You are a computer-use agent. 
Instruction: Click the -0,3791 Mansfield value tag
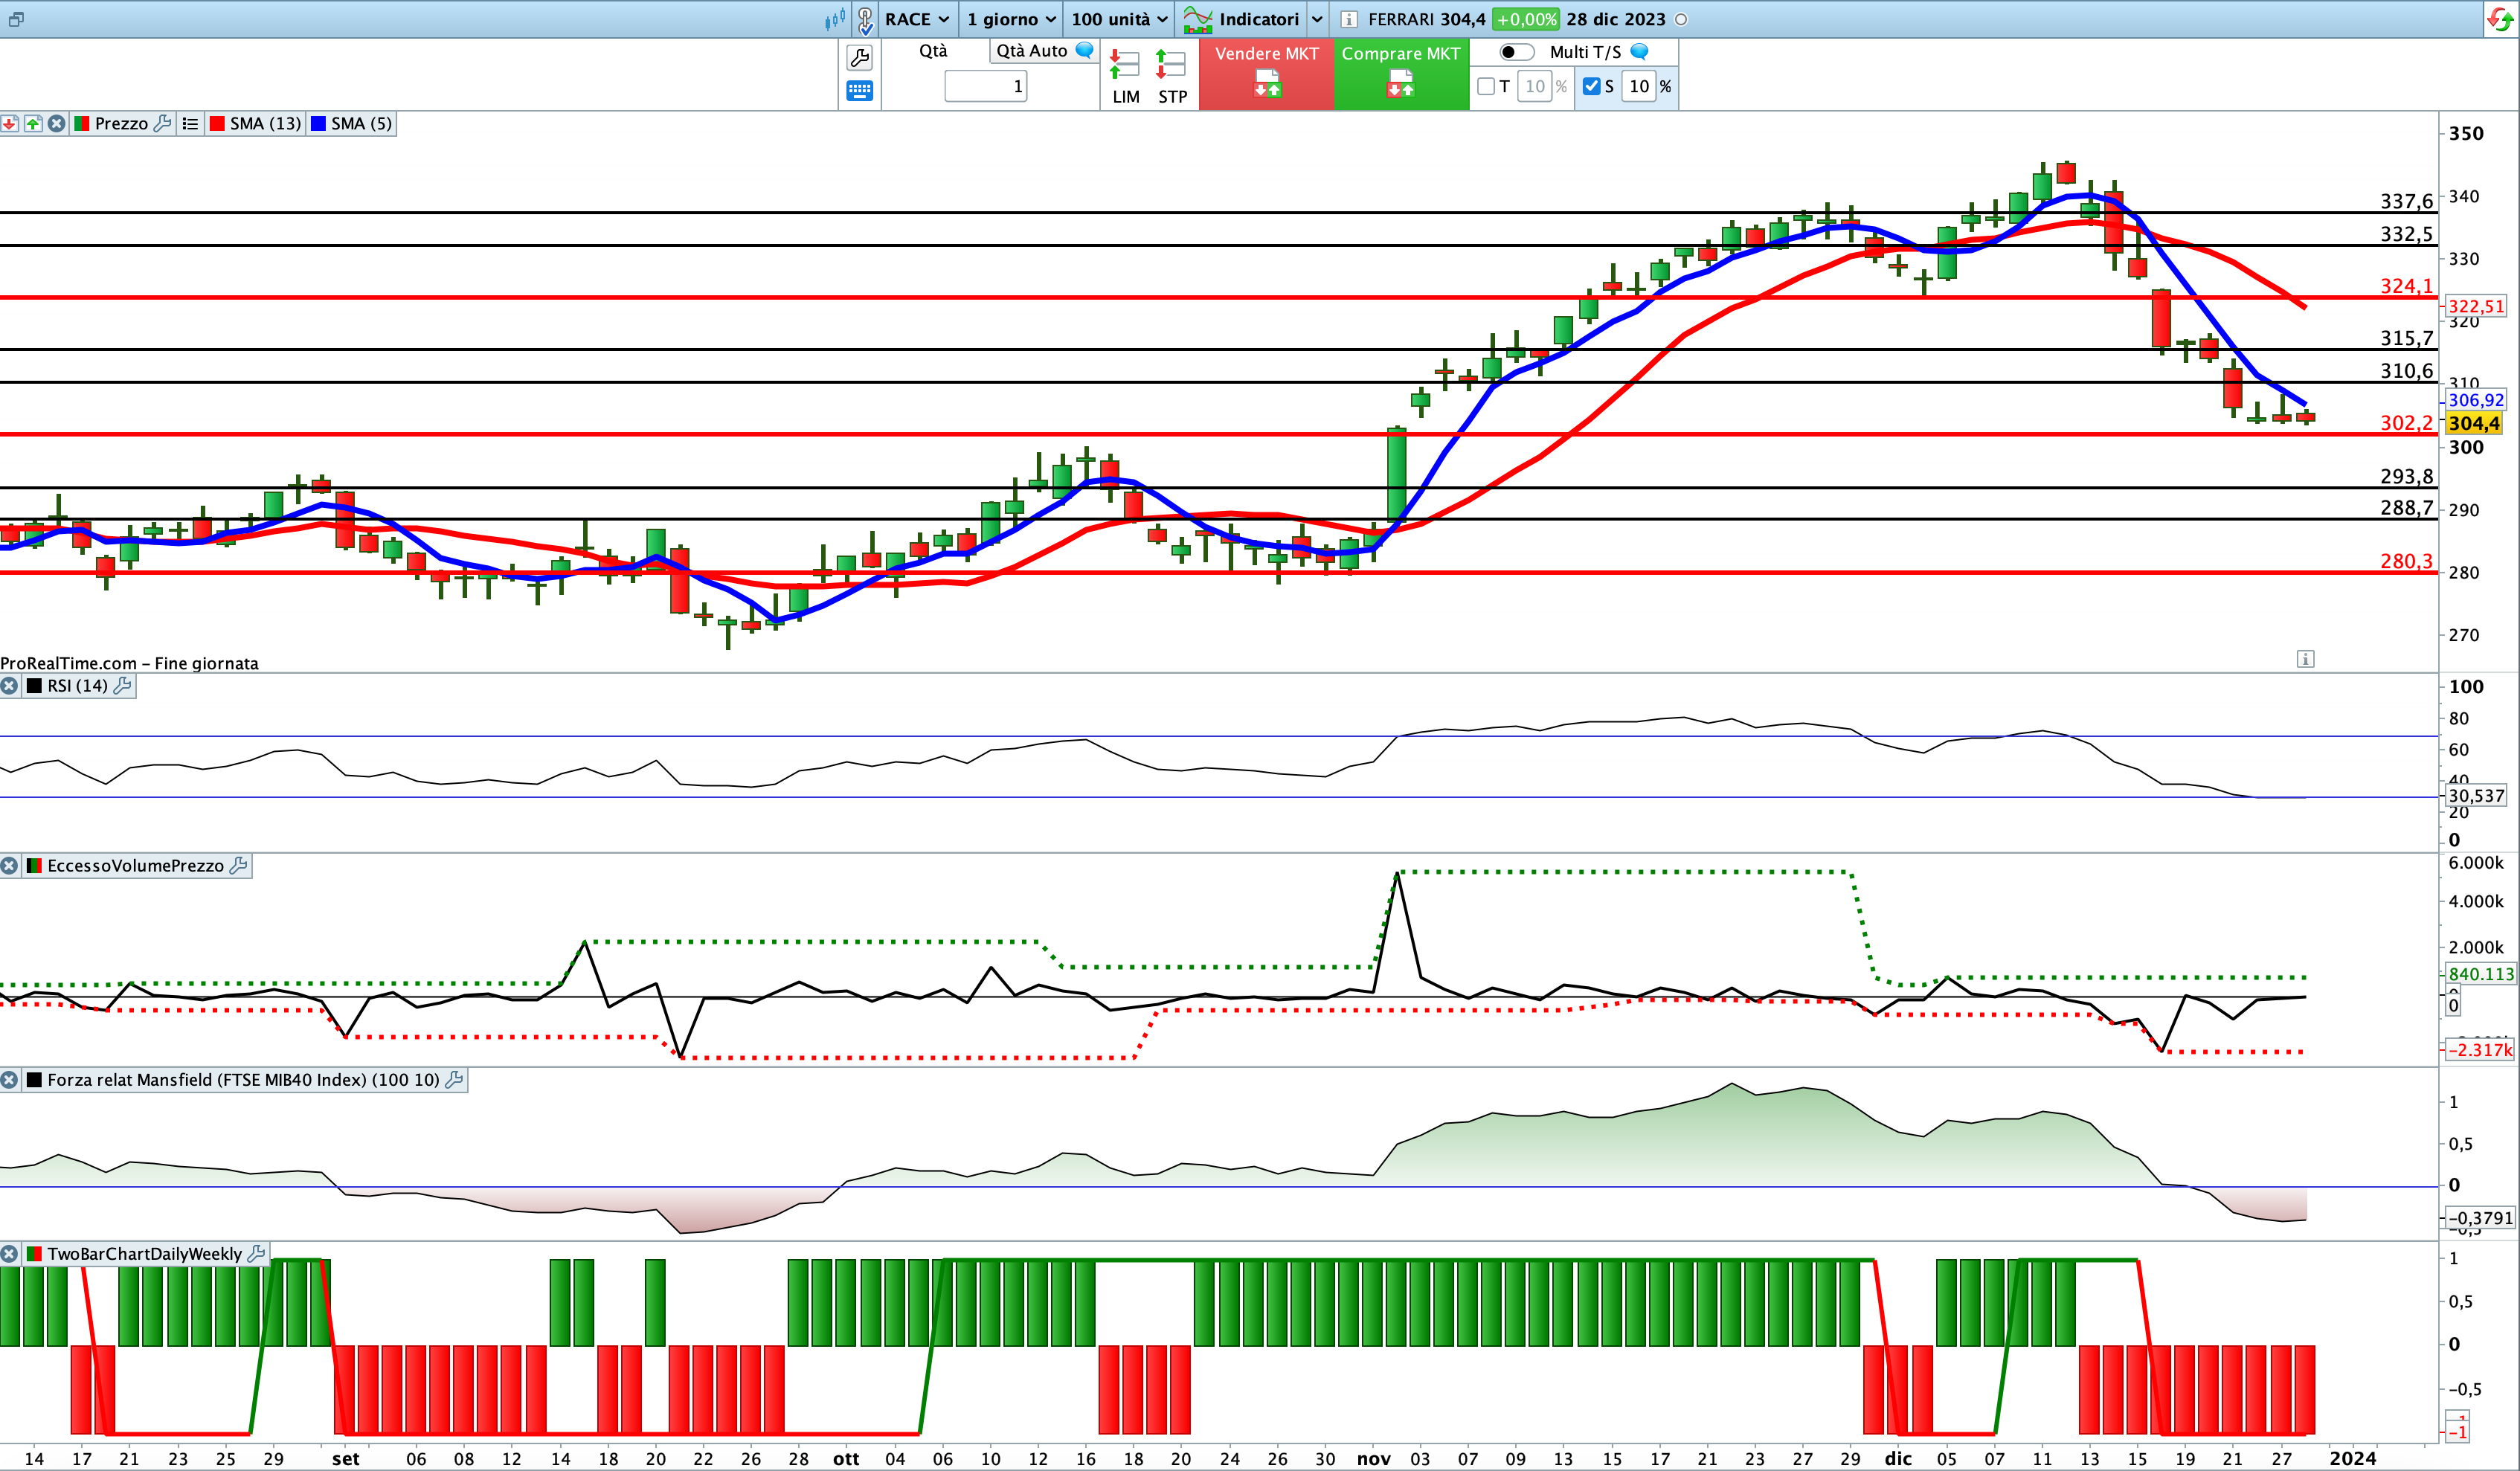(2480, 1218)
